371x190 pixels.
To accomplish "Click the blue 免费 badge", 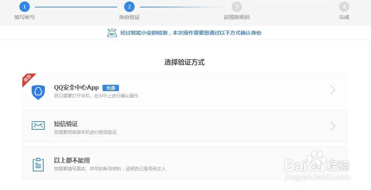I will 111,88.
